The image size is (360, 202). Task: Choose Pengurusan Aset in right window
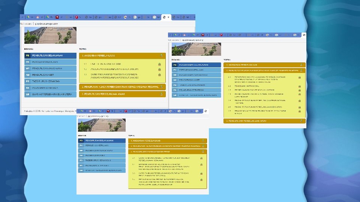pos(196,80)
